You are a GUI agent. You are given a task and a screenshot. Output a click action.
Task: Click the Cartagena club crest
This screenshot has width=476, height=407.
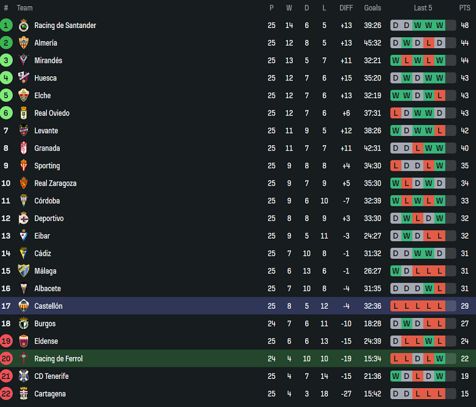coord(24,394)
